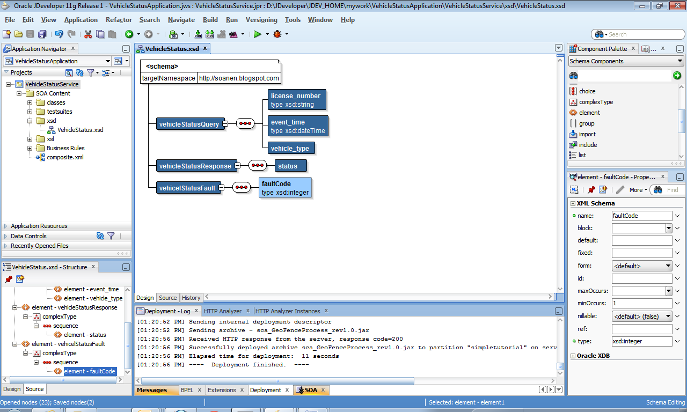This screenshot has width=687, height=412.
Task: Click the Cut scissors icon
Action: 88,34
